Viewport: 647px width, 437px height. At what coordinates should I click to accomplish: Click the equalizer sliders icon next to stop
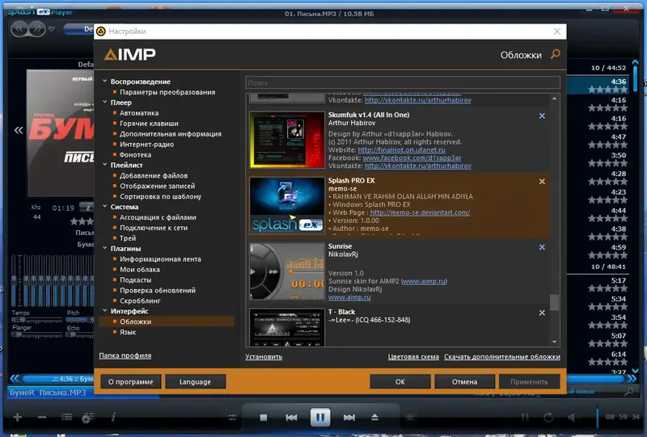[232, 418]
